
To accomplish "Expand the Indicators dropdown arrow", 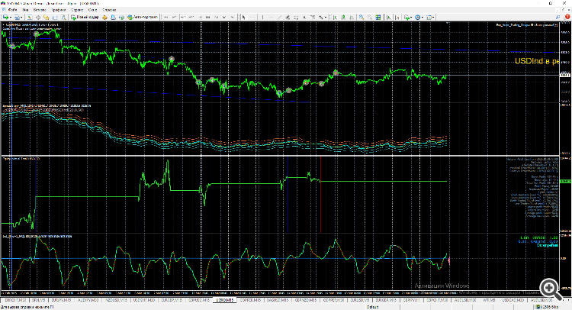I will click(412, 17).
